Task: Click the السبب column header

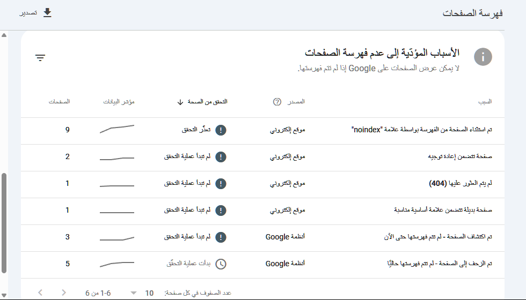Action: [x=485, y=102]
